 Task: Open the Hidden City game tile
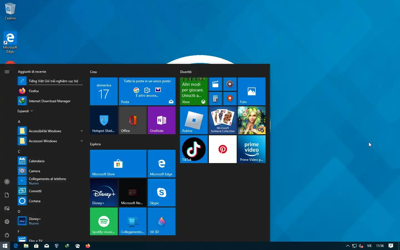click(252, 120)
